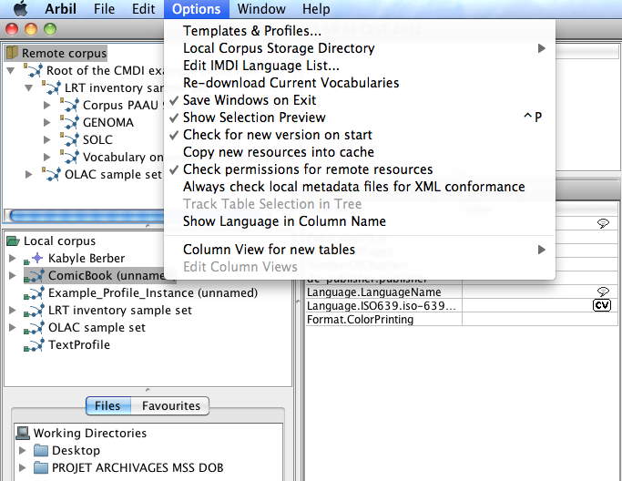Viewport: 622px width, 481px height.
Task: Expand the Corpus PAAU node
Action: [x=46, y=105]
